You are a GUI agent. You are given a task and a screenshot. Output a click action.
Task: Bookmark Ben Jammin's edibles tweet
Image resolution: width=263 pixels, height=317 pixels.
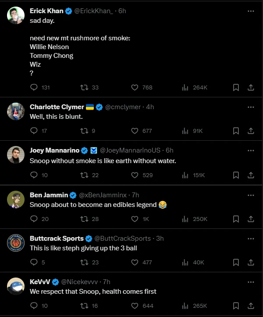pos(236,219)
